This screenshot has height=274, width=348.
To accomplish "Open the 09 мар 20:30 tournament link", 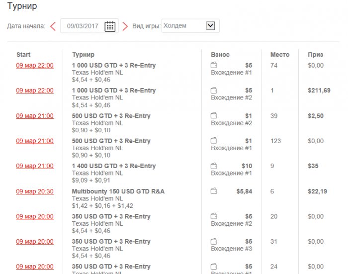I will click(35, 191).
